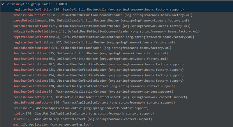Click the checkmark icon beside "main" thread
The height and width of the screenshot is (127, 233).
pyautogui.click(x=8, y=4)
